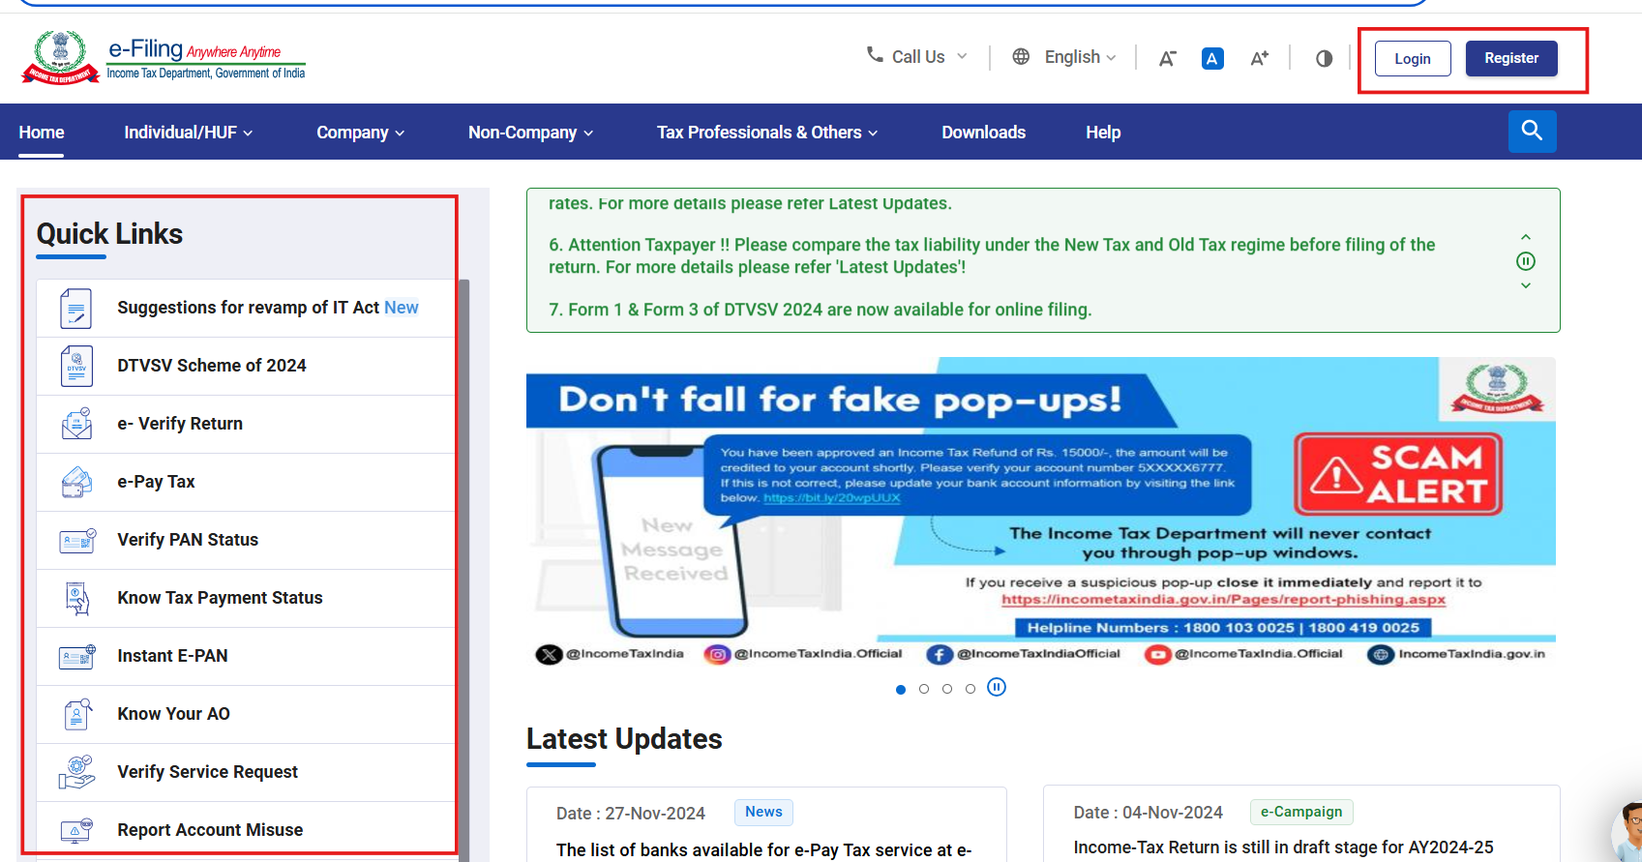
Task: Decrease the font size with A- icon
Action: 1168,58
